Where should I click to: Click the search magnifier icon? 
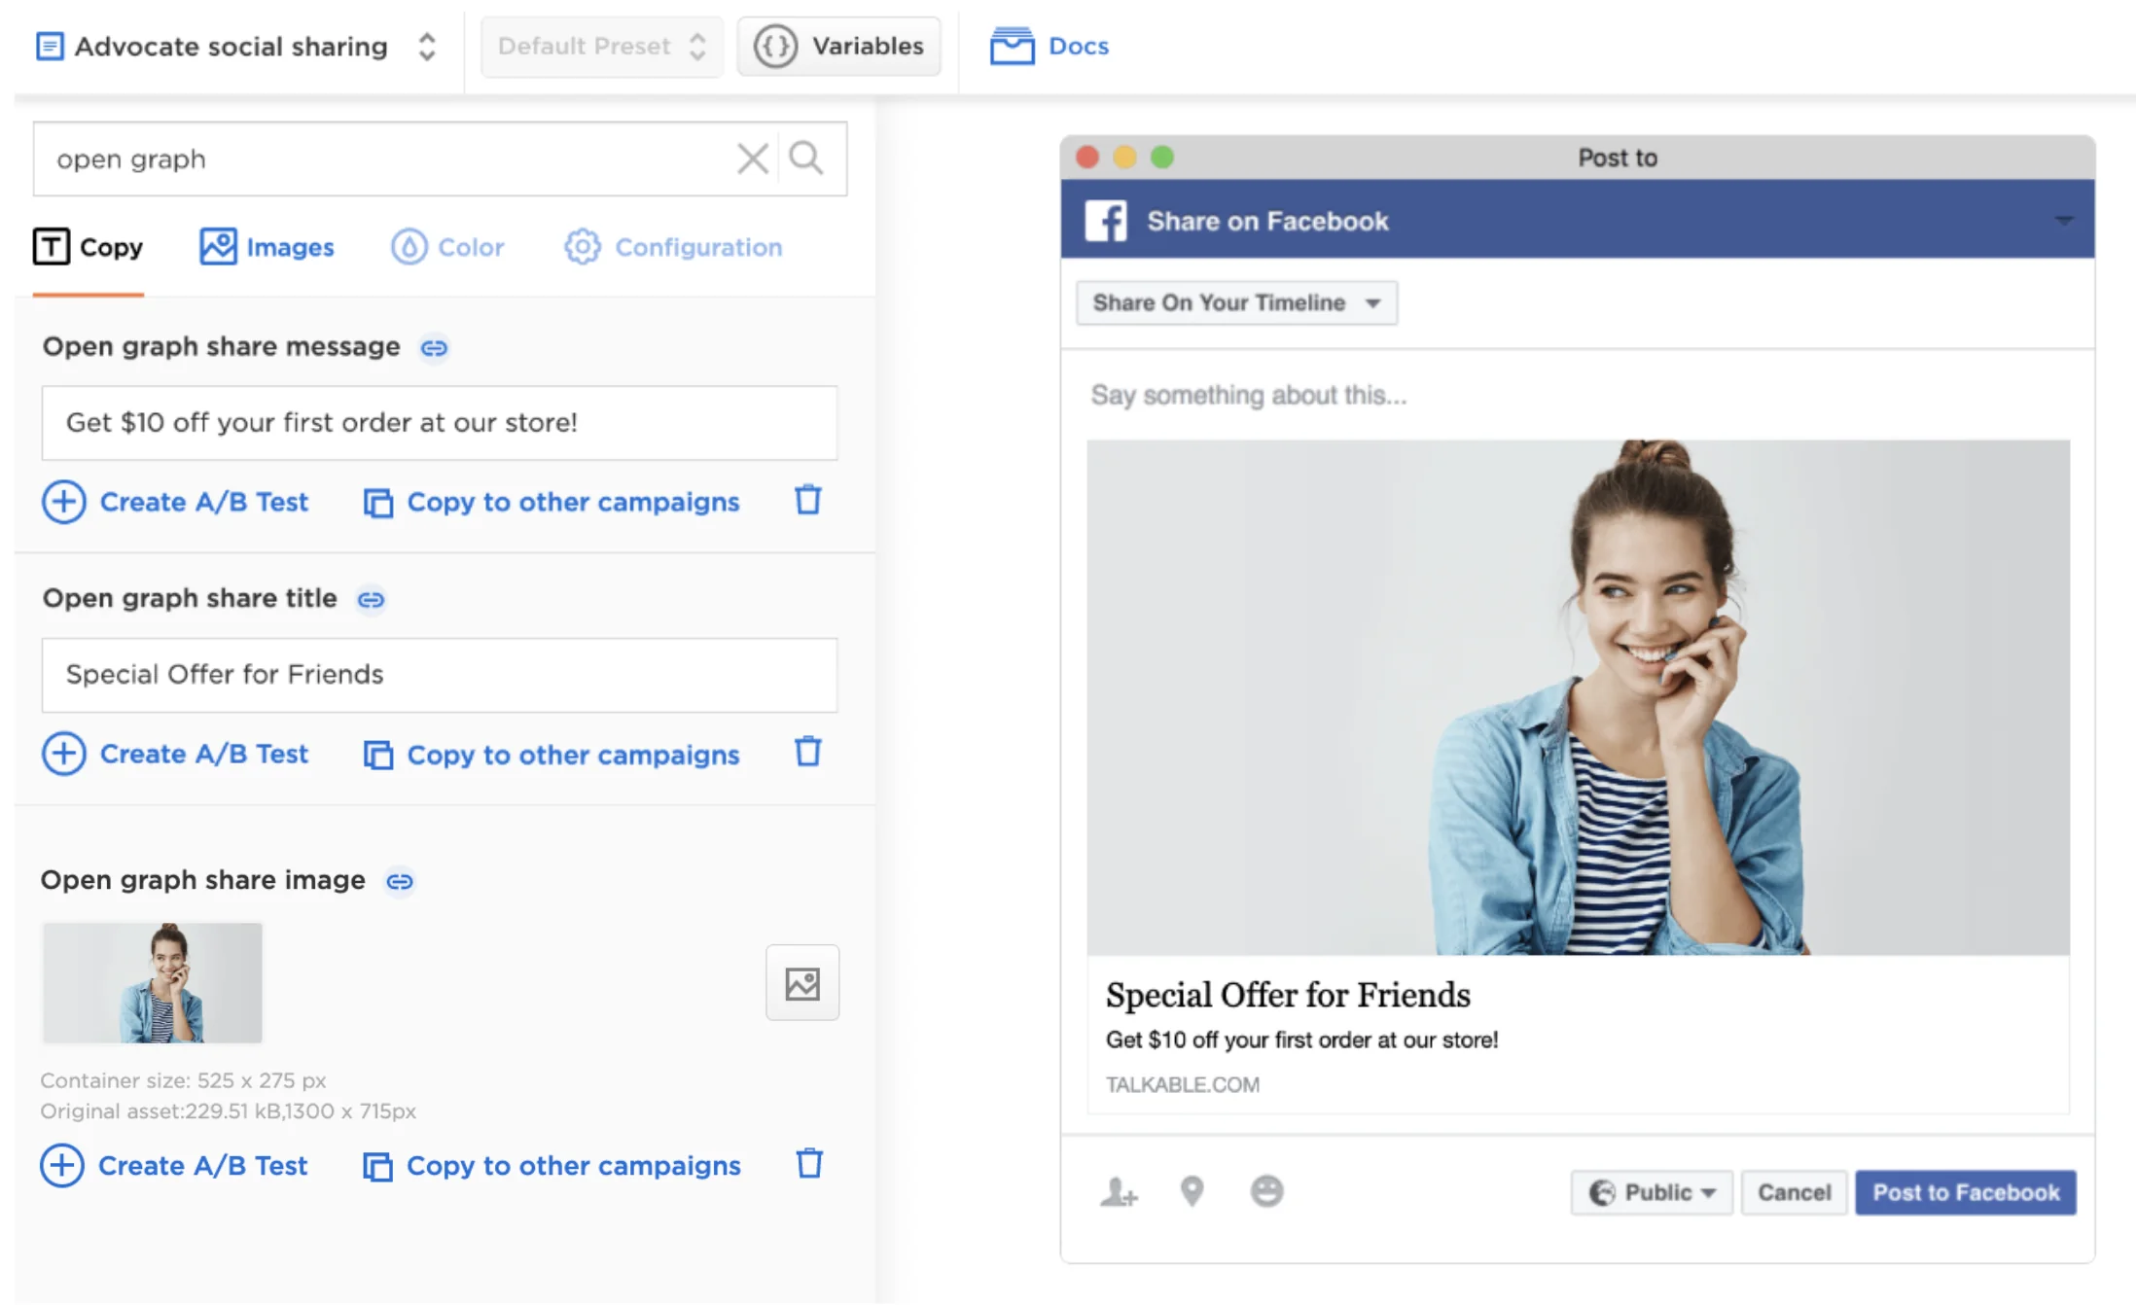coord(806,158)
